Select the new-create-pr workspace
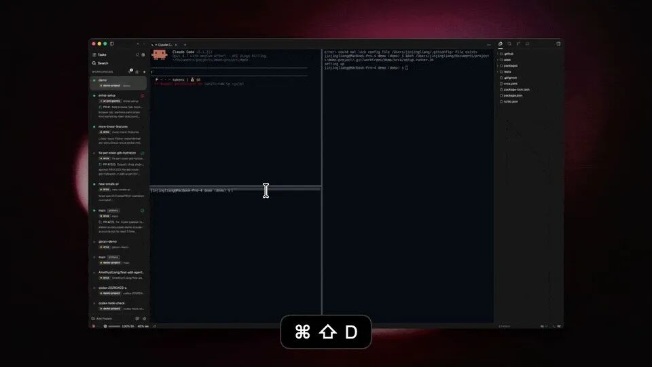652x367 pixels. click(119, 192)
